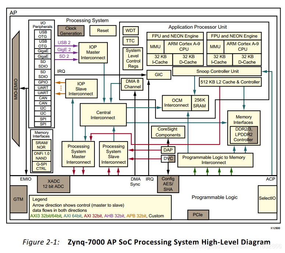The width and height of the screenshot is (285, 253).
Task: Select green AXI3 32bit/64bit legend entry
Action: point(46,216)
